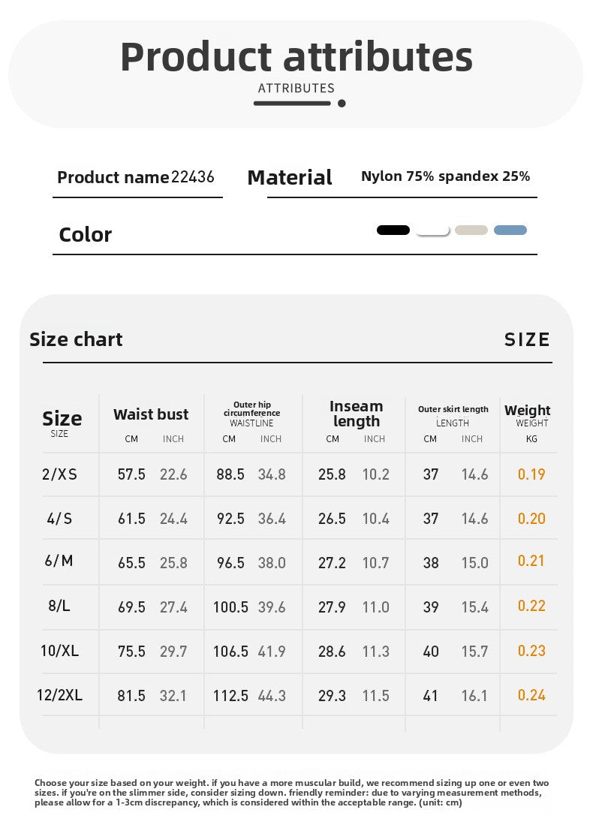This screenshot has height=840, width=593.
Task: Select the 10/XL size row label
Action: coord(59,651)
